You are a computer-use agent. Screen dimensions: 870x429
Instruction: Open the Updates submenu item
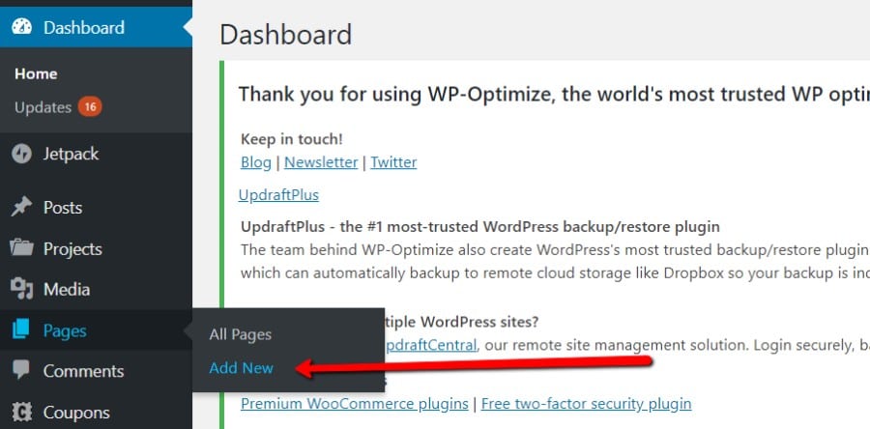[x=43, y=107]
